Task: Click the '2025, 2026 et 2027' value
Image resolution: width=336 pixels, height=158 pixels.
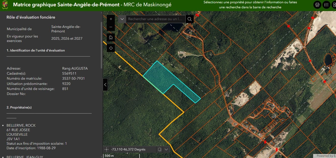Action: point(67,38)
